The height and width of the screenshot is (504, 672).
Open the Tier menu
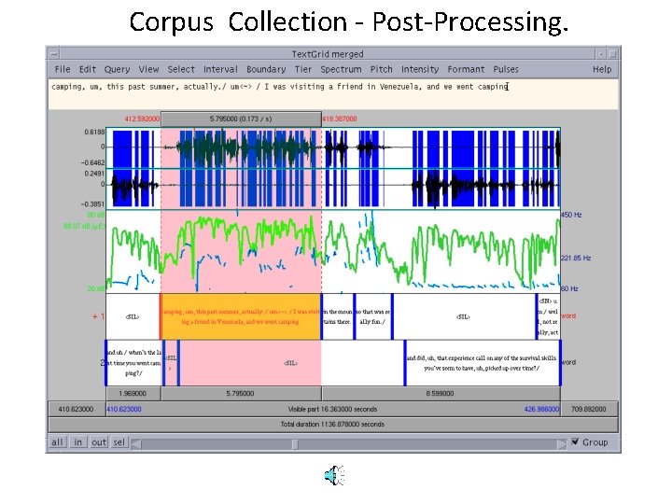303,69
